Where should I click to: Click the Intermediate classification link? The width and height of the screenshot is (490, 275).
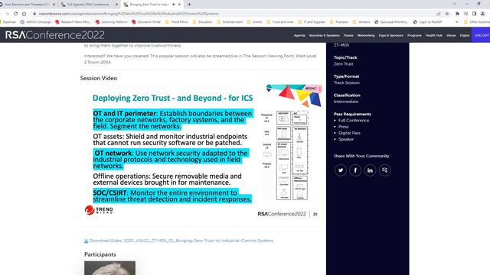point(345,102)
